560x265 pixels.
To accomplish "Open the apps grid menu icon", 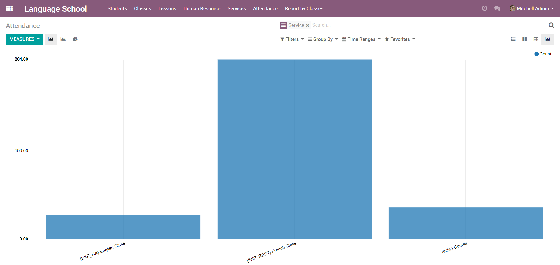I will click(9, 8).
